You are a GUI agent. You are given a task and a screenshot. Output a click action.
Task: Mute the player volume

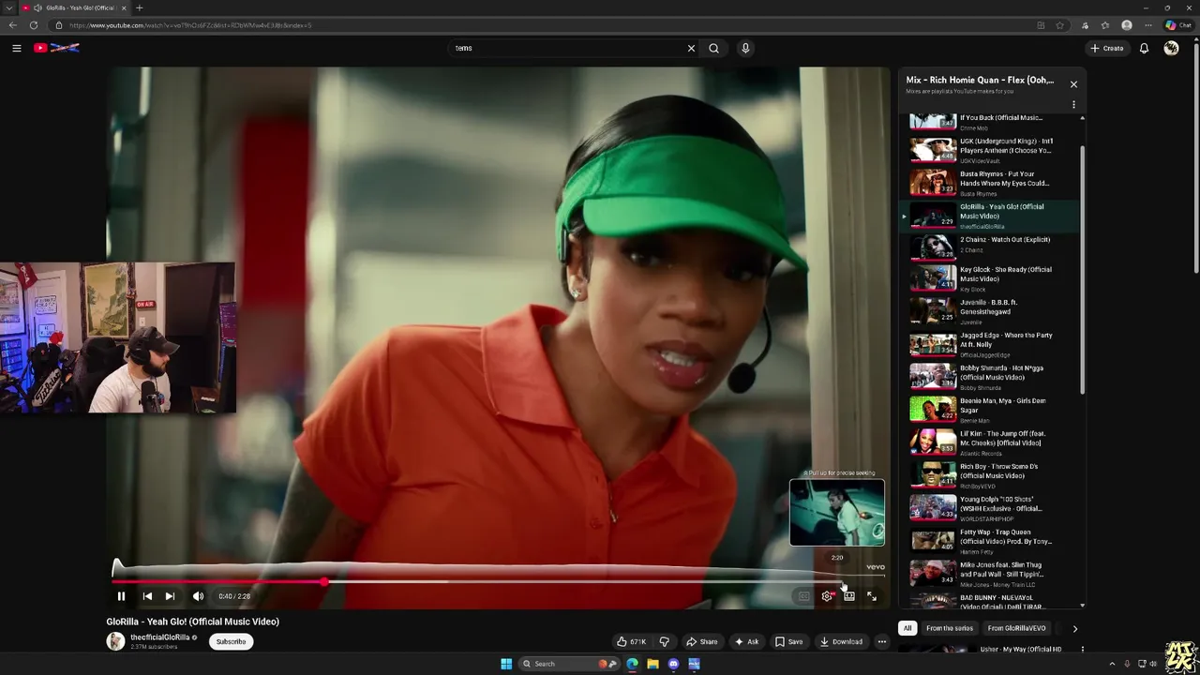coord(198,596)
